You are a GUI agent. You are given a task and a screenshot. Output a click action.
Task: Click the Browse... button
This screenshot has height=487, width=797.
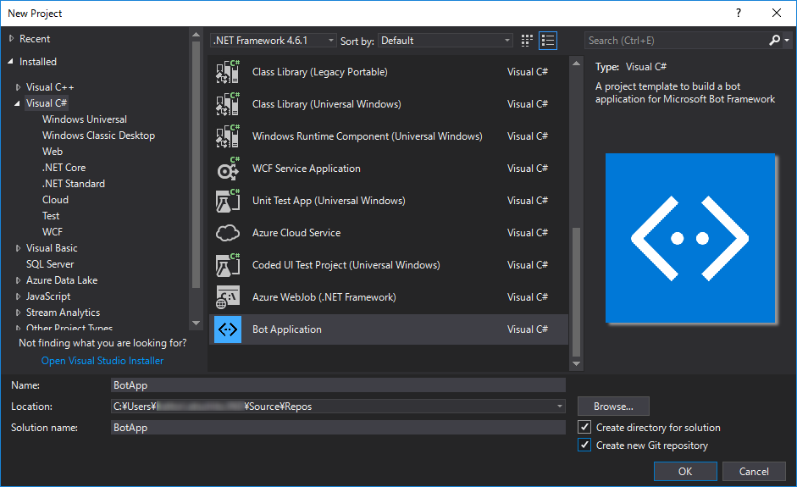click(x=613, y=407)
